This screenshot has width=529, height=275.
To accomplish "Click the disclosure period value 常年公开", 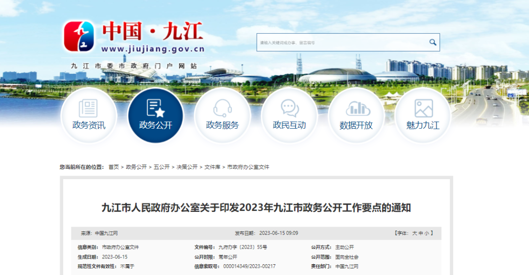I will point(228,257).
